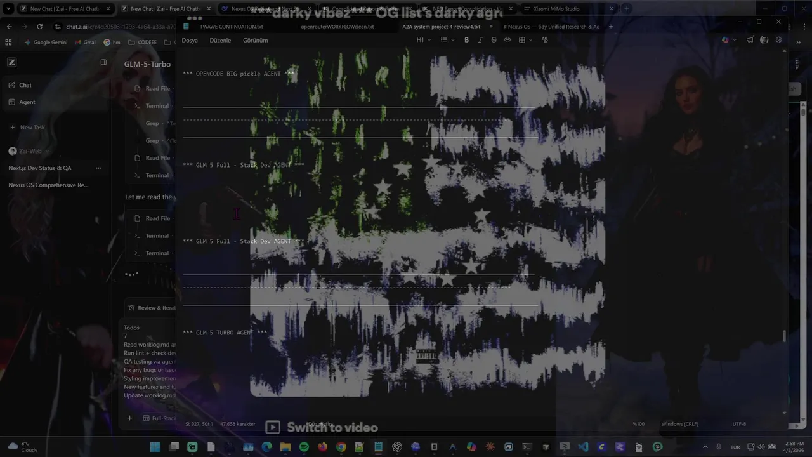The image size is (812, 457).
Task: Click the OPENCODE BIG pickle AGENT line
Action: click(x=239, y=74)
